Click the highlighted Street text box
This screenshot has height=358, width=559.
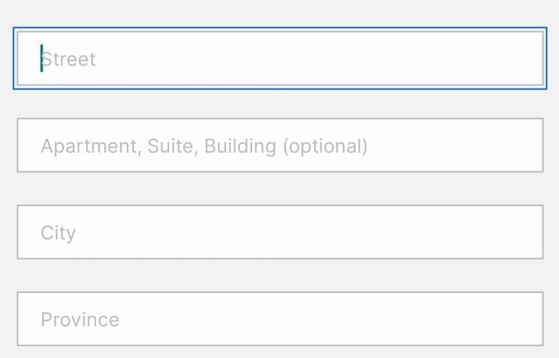click(x=279, y=59)
